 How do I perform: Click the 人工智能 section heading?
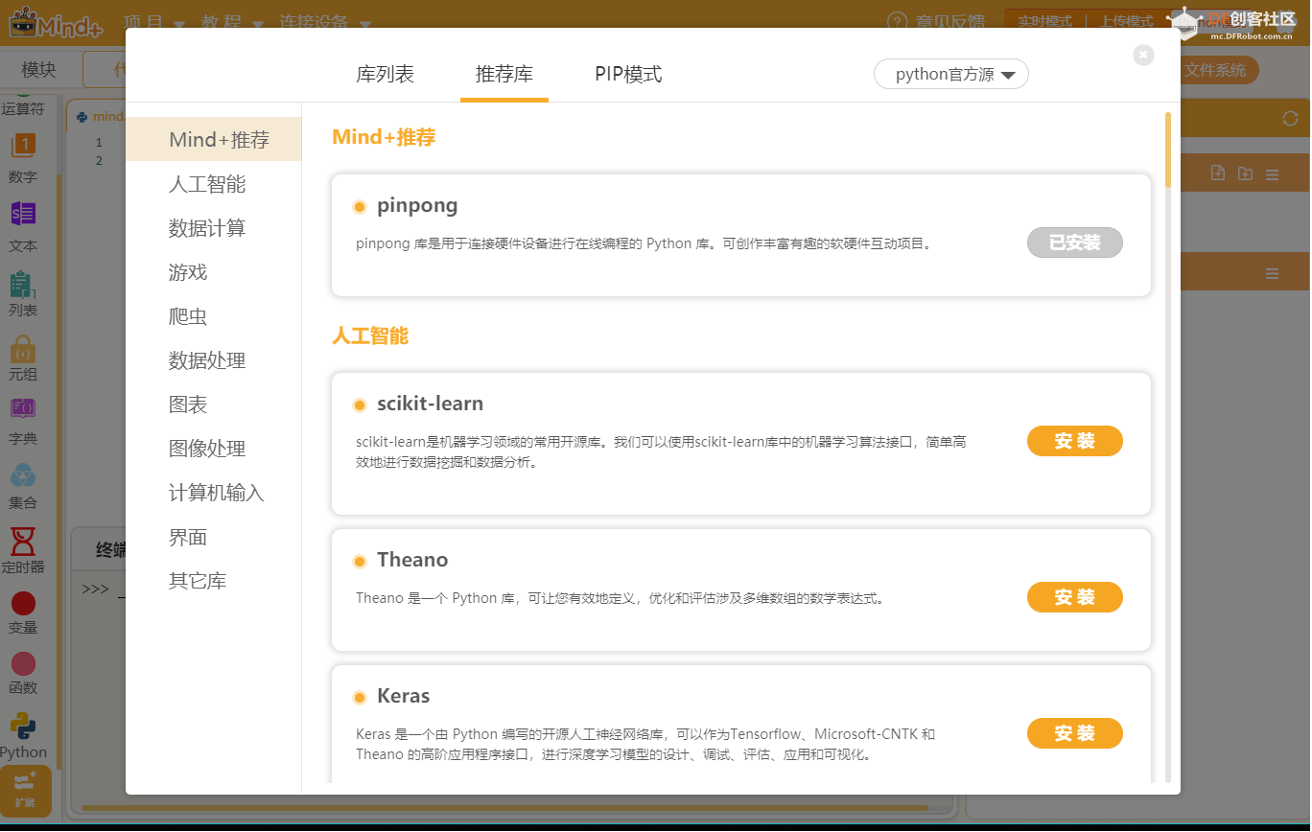pyautogui.click(x=370, y=335)
